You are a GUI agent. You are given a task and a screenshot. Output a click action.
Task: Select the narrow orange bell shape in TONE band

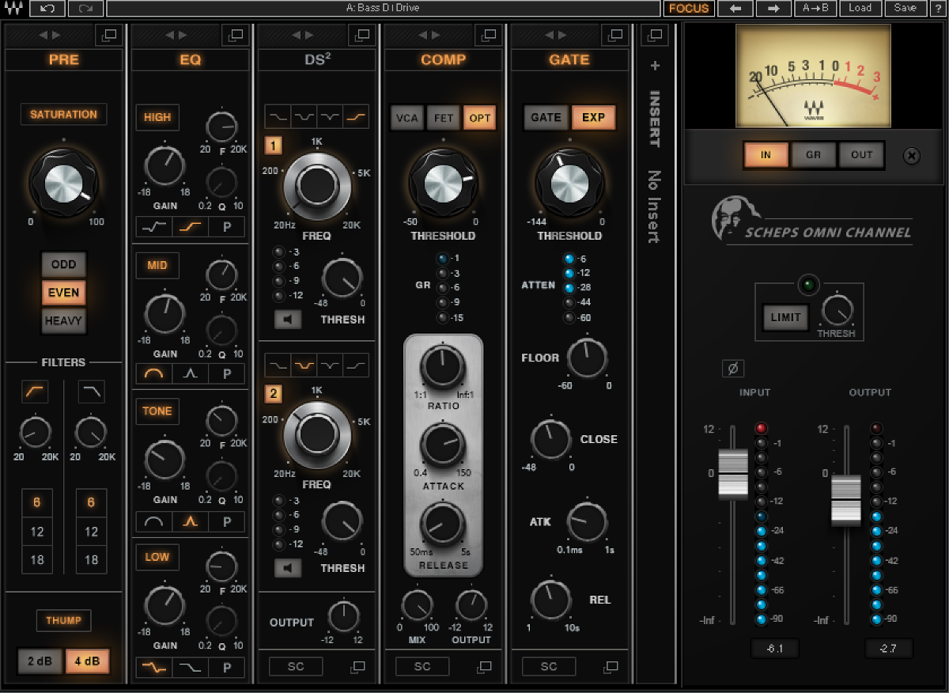point(191,521)
